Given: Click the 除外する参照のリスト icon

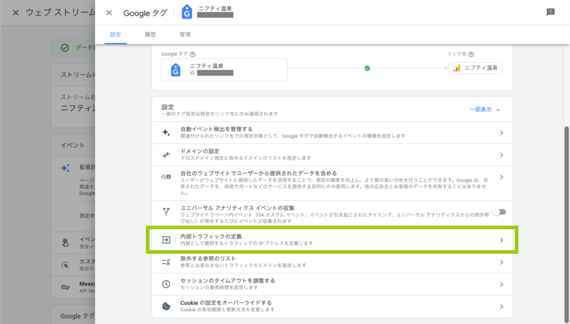Looking at the screenshot, I should coord(166,262).
